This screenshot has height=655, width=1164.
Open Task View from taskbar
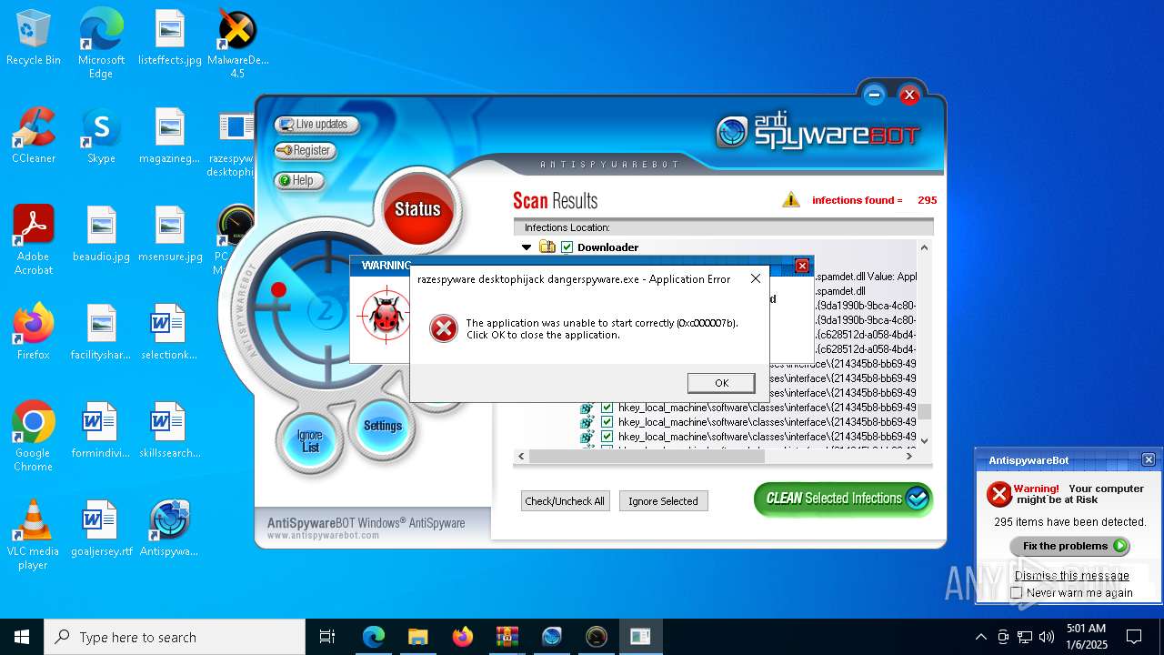pyautogui.click(x=327, y=637)
